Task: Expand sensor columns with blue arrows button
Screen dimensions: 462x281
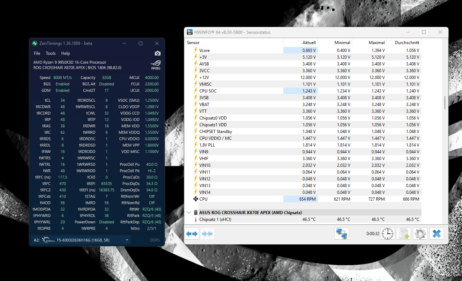Action: point(192,234)
